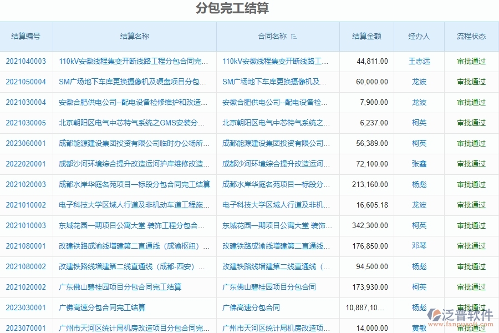Open settlement number 2021080001

tap(26, 246)
